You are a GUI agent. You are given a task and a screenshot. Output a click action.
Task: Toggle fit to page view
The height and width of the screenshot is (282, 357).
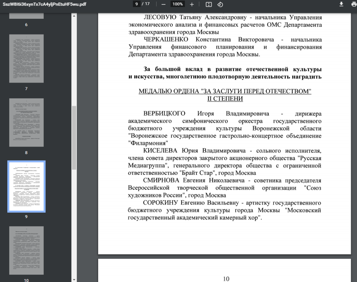209,4
